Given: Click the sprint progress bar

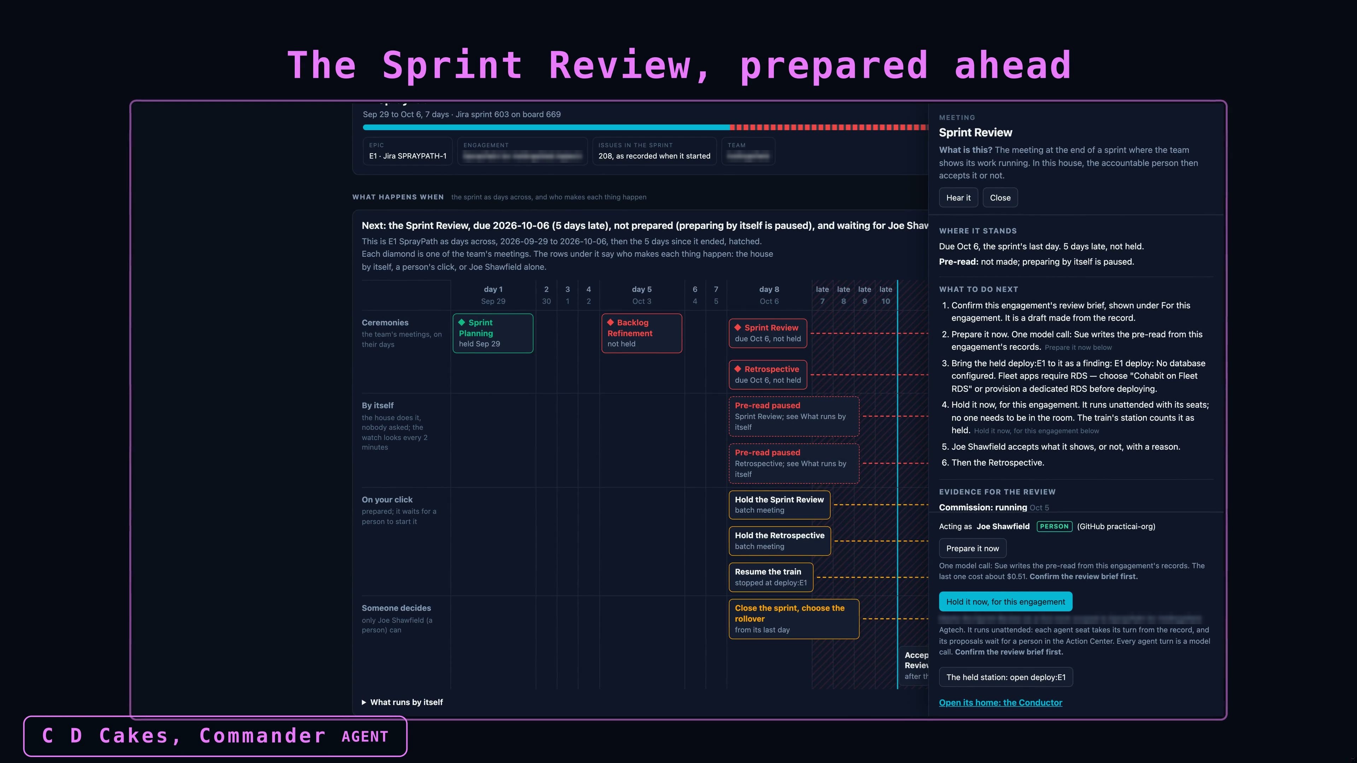Looking at the screenshot, I should (x=645, y=128).
